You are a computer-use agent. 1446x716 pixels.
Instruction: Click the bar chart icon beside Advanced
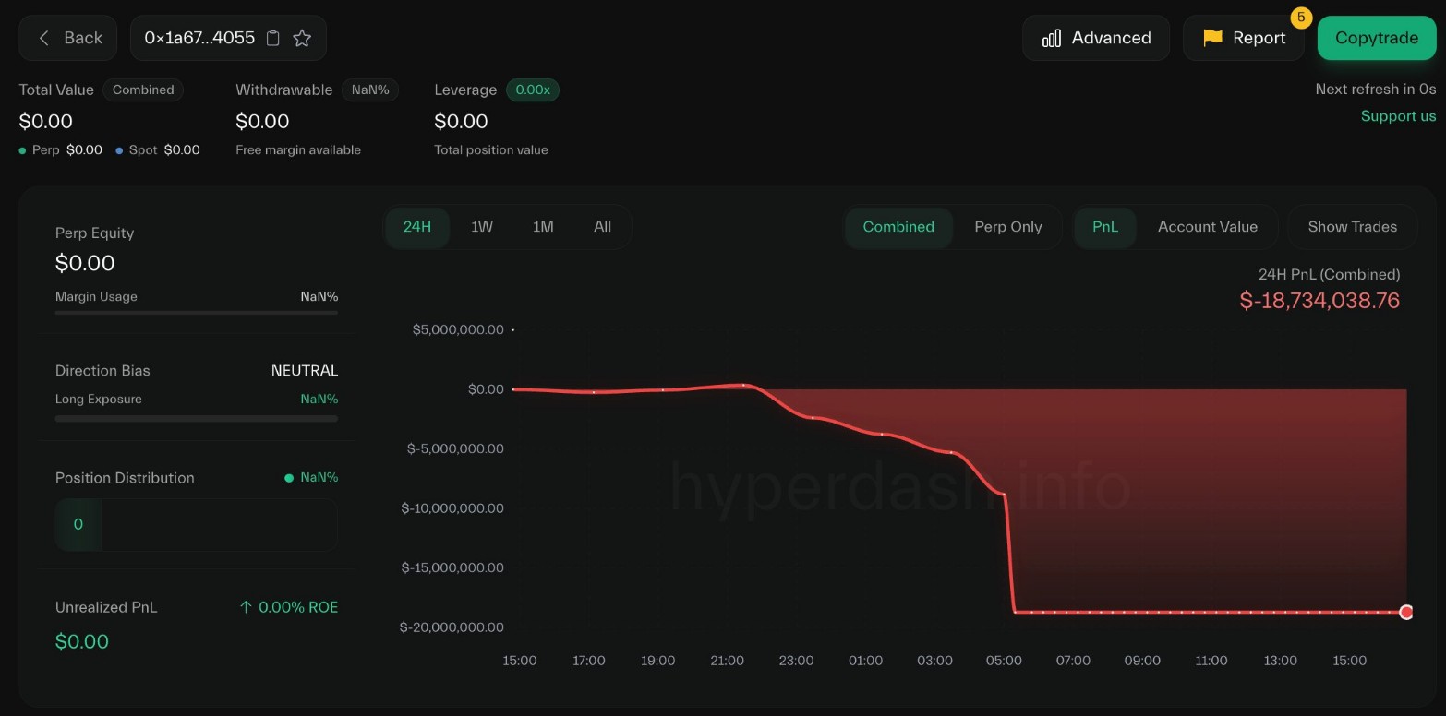1053,38
